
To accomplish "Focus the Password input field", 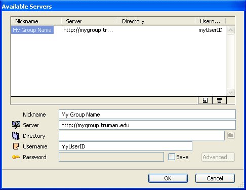I will [111, 157].
